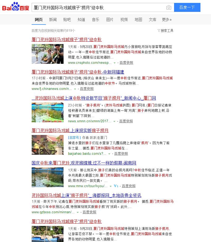Viewport: 211px width, 242px height.
Task: Click thumbnail of the 厦门网 result
Action: pyautogui.click(x=47, y=112)
